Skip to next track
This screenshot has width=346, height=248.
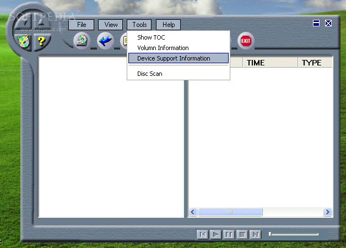tap(256, 235)
